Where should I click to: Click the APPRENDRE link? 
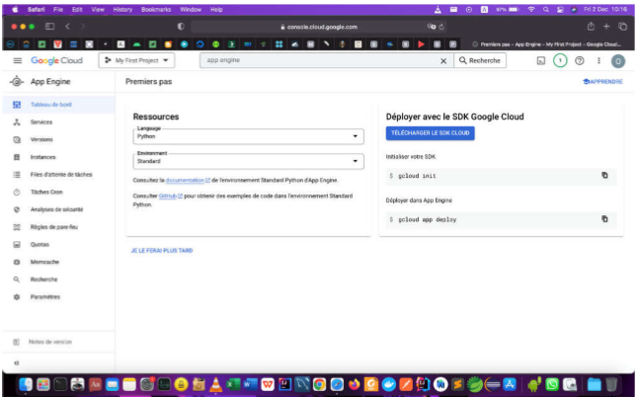(602, 82)
